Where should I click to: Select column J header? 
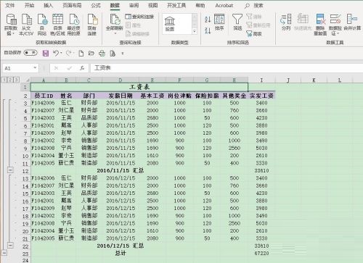point(288,80)
